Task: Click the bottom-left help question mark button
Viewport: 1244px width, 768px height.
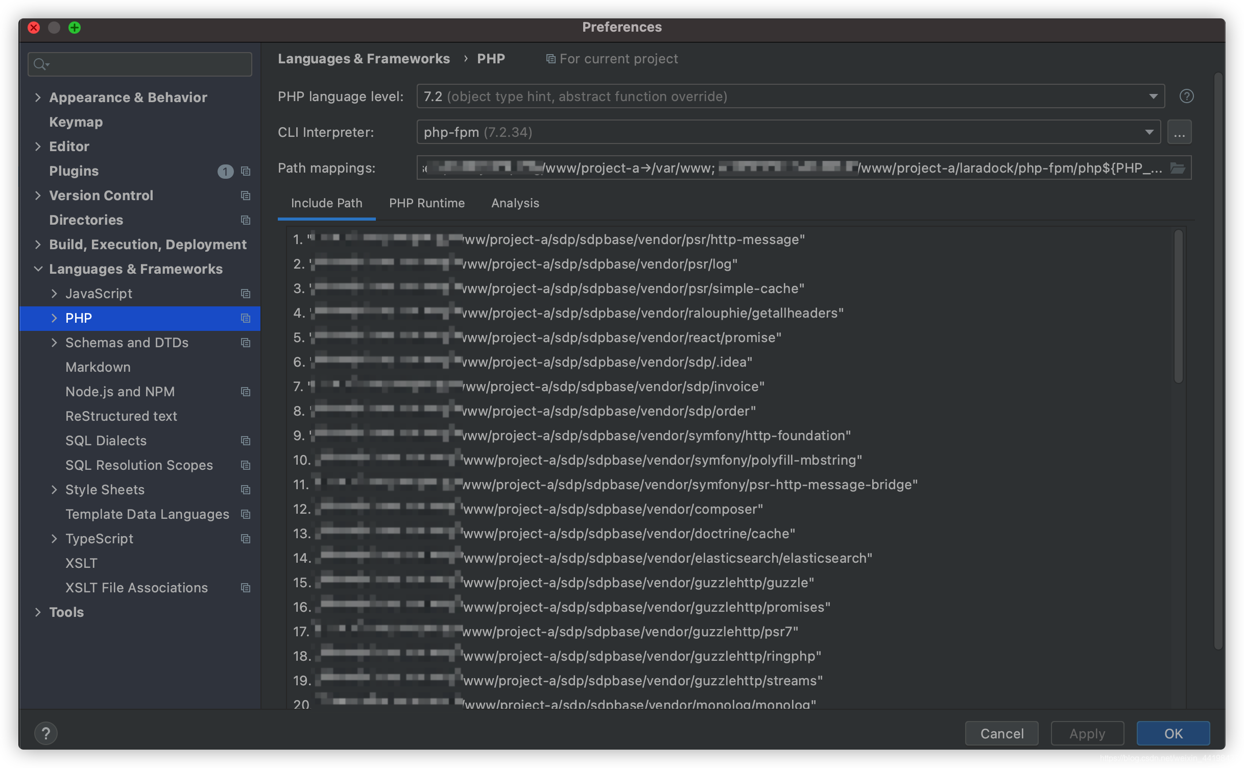Action: pyautogui.click(x=46, y=733)
